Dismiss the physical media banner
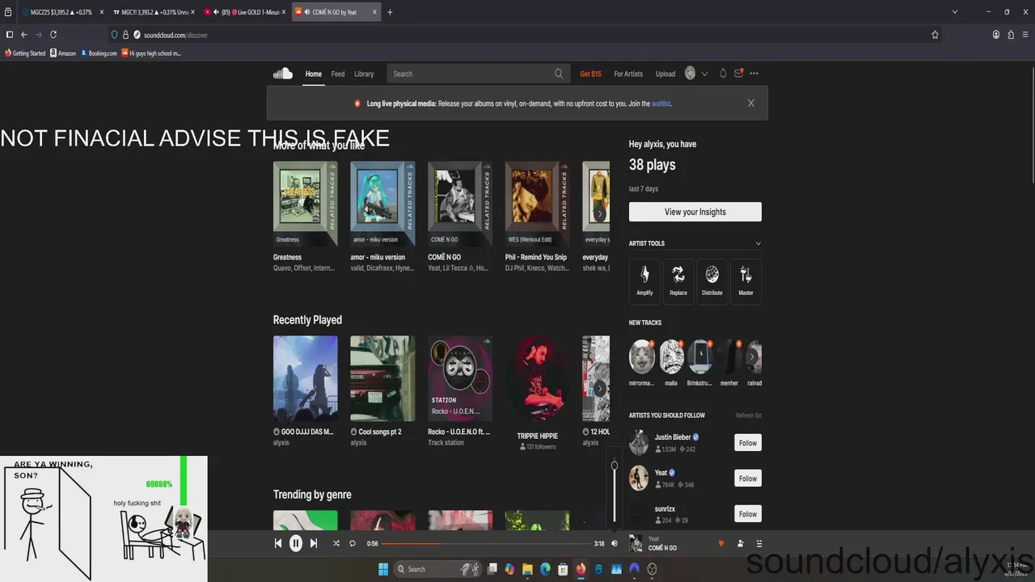The width and height of the screenshot is (1035, 582). coord(751,103)
